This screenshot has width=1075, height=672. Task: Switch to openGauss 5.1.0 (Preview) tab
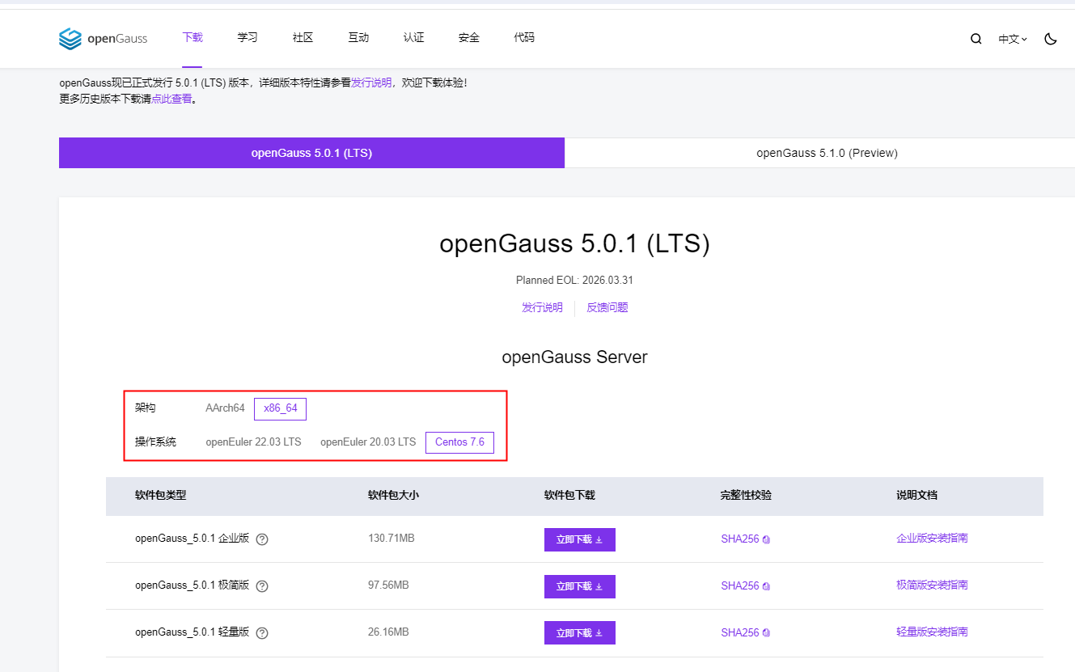(820, 153)
